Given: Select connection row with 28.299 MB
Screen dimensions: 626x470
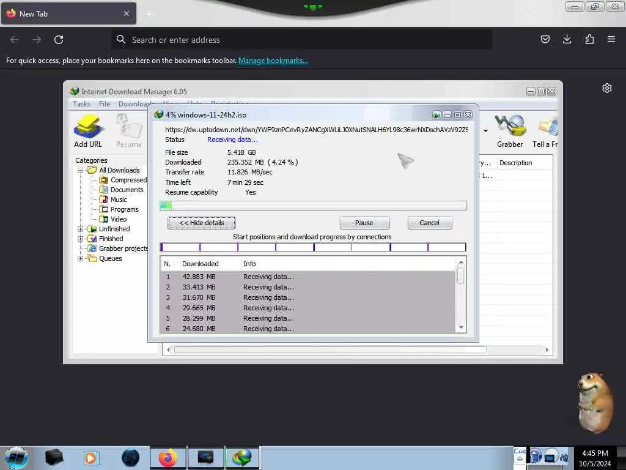Looking at the screenshot, I should [x=307, y=318].
